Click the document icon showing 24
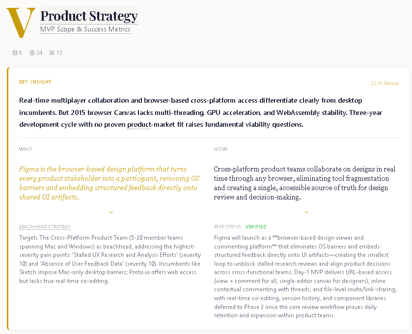Viewport: 412px width, 334px height. pyautogui.click(x=32, y=53)
